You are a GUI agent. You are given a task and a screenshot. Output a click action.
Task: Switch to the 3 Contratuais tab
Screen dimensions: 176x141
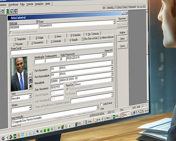point(56,41)
